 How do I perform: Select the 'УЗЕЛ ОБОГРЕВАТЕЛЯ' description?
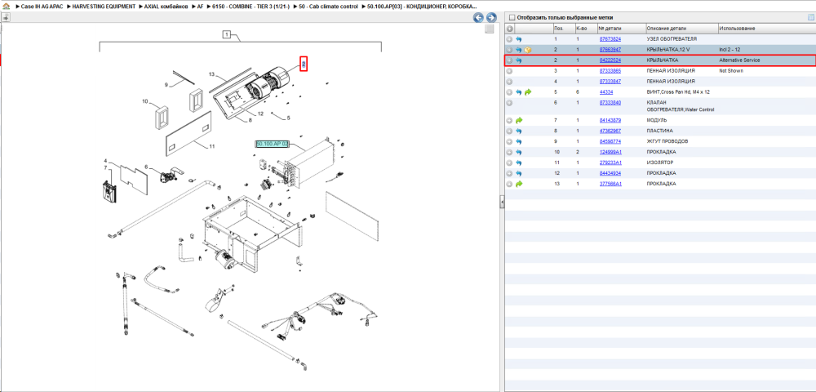click(672, 39)
